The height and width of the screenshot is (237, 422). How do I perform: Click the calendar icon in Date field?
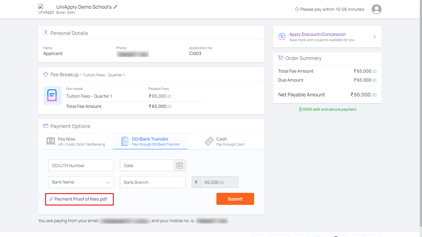click(180, 166)
